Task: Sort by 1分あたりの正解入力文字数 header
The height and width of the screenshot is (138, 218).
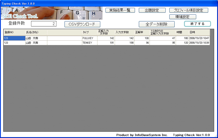Action: point(163,32)
